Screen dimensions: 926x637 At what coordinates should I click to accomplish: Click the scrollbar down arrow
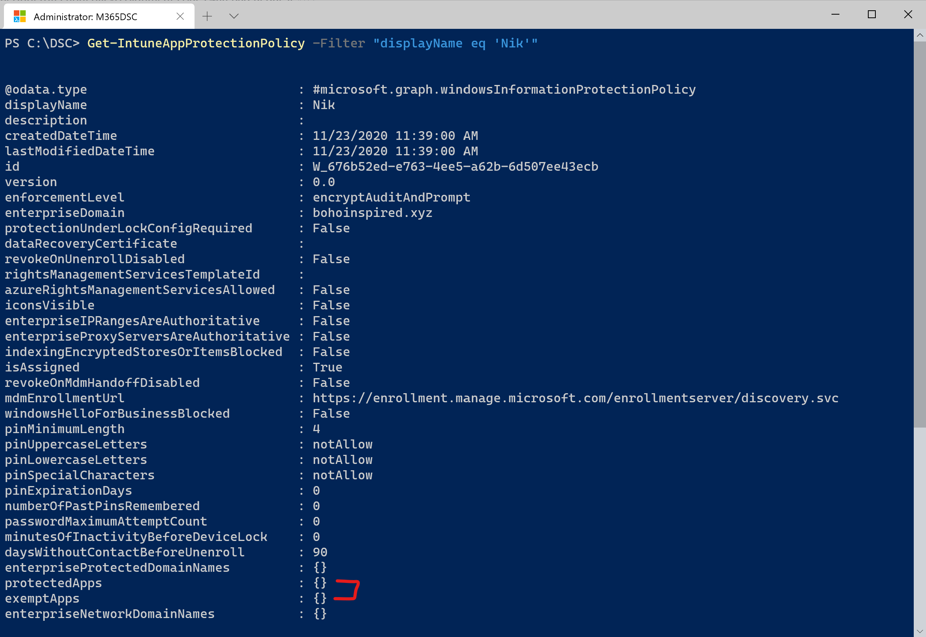919,630
